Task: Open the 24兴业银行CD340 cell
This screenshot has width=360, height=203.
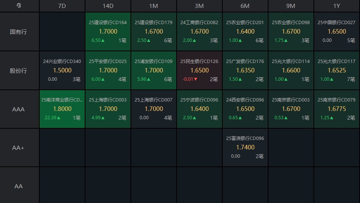Action: coord(62,70)
